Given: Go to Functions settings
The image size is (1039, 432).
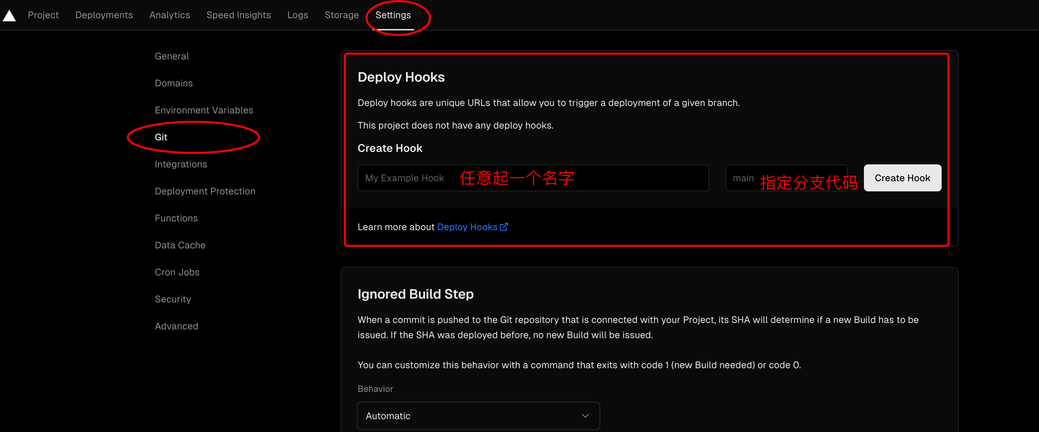Looking at the screenshot, I should pyautogui.click(x=176, y=218).
